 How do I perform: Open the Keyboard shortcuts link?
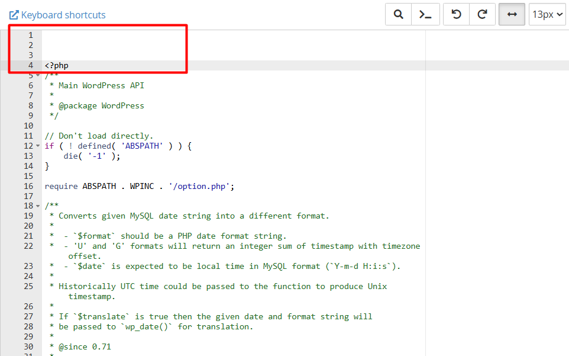(57, 15)
